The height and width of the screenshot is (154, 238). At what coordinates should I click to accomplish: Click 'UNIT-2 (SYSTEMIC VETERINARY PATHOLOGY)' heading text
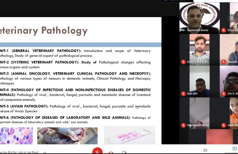[40, 62]
